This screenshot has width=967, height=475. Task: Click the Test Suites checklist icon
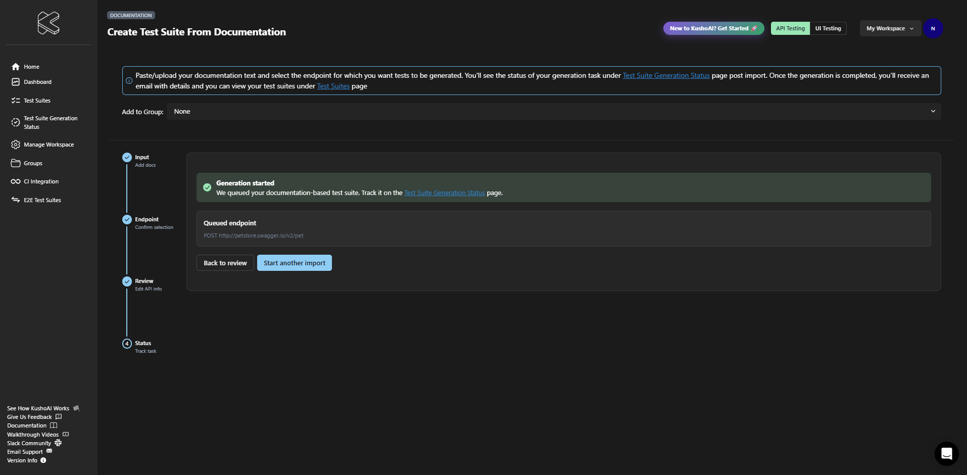[16, 101]
